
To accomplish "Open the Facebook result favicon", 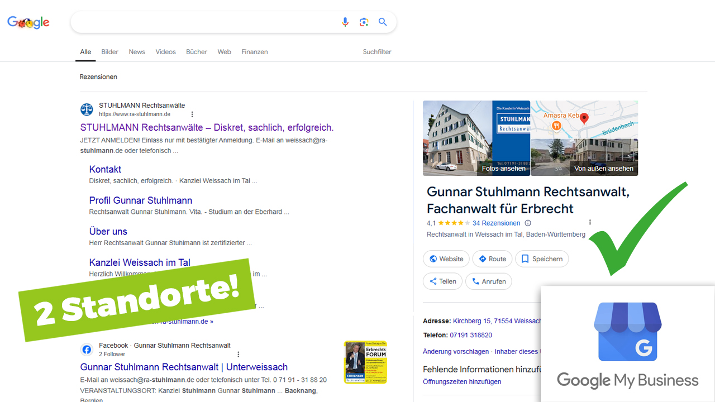I will click(87, 350).
